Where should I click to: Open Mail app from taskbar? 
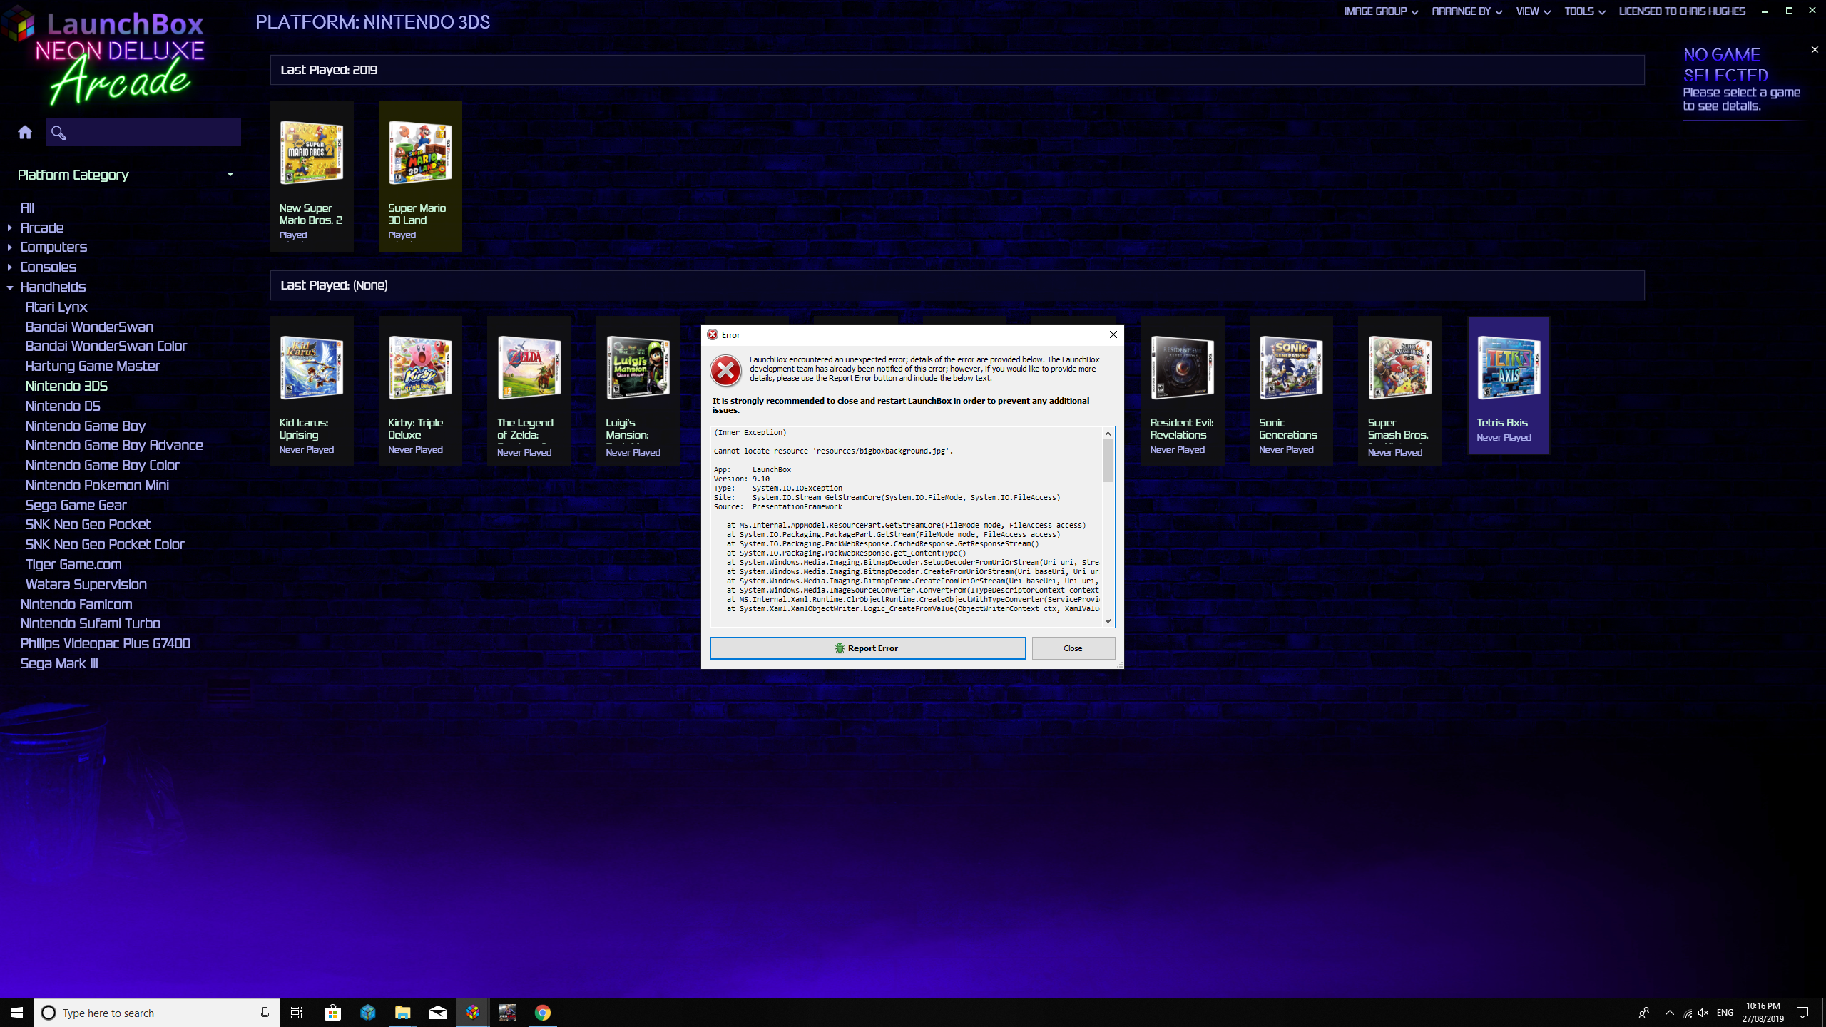[x=437, y=1013]
